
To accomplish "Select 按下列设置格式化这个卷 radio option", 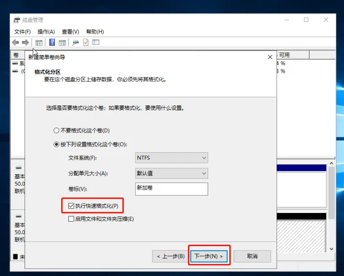I will click(x=91, y=145).
